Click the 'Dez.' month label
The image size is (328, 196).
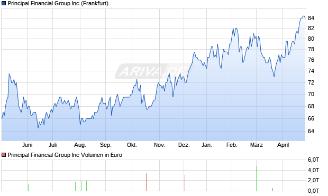(184, 145)
